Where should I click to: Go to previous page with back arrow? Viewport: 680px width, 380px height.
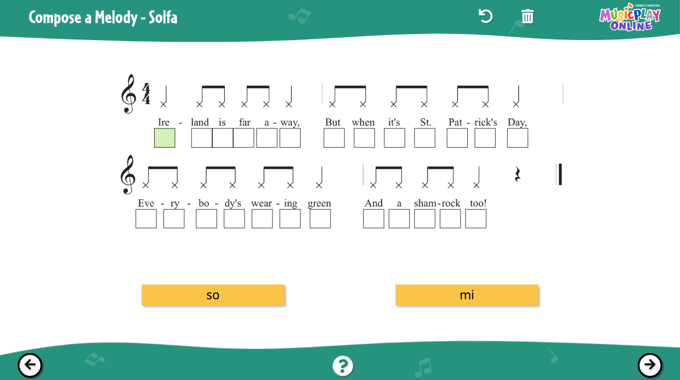tap(30, 365)
